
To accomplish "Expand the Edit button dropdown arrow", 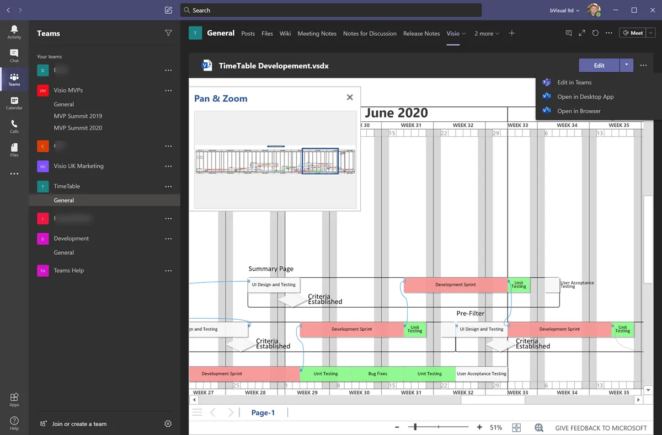I will click(x=627, y=65).
